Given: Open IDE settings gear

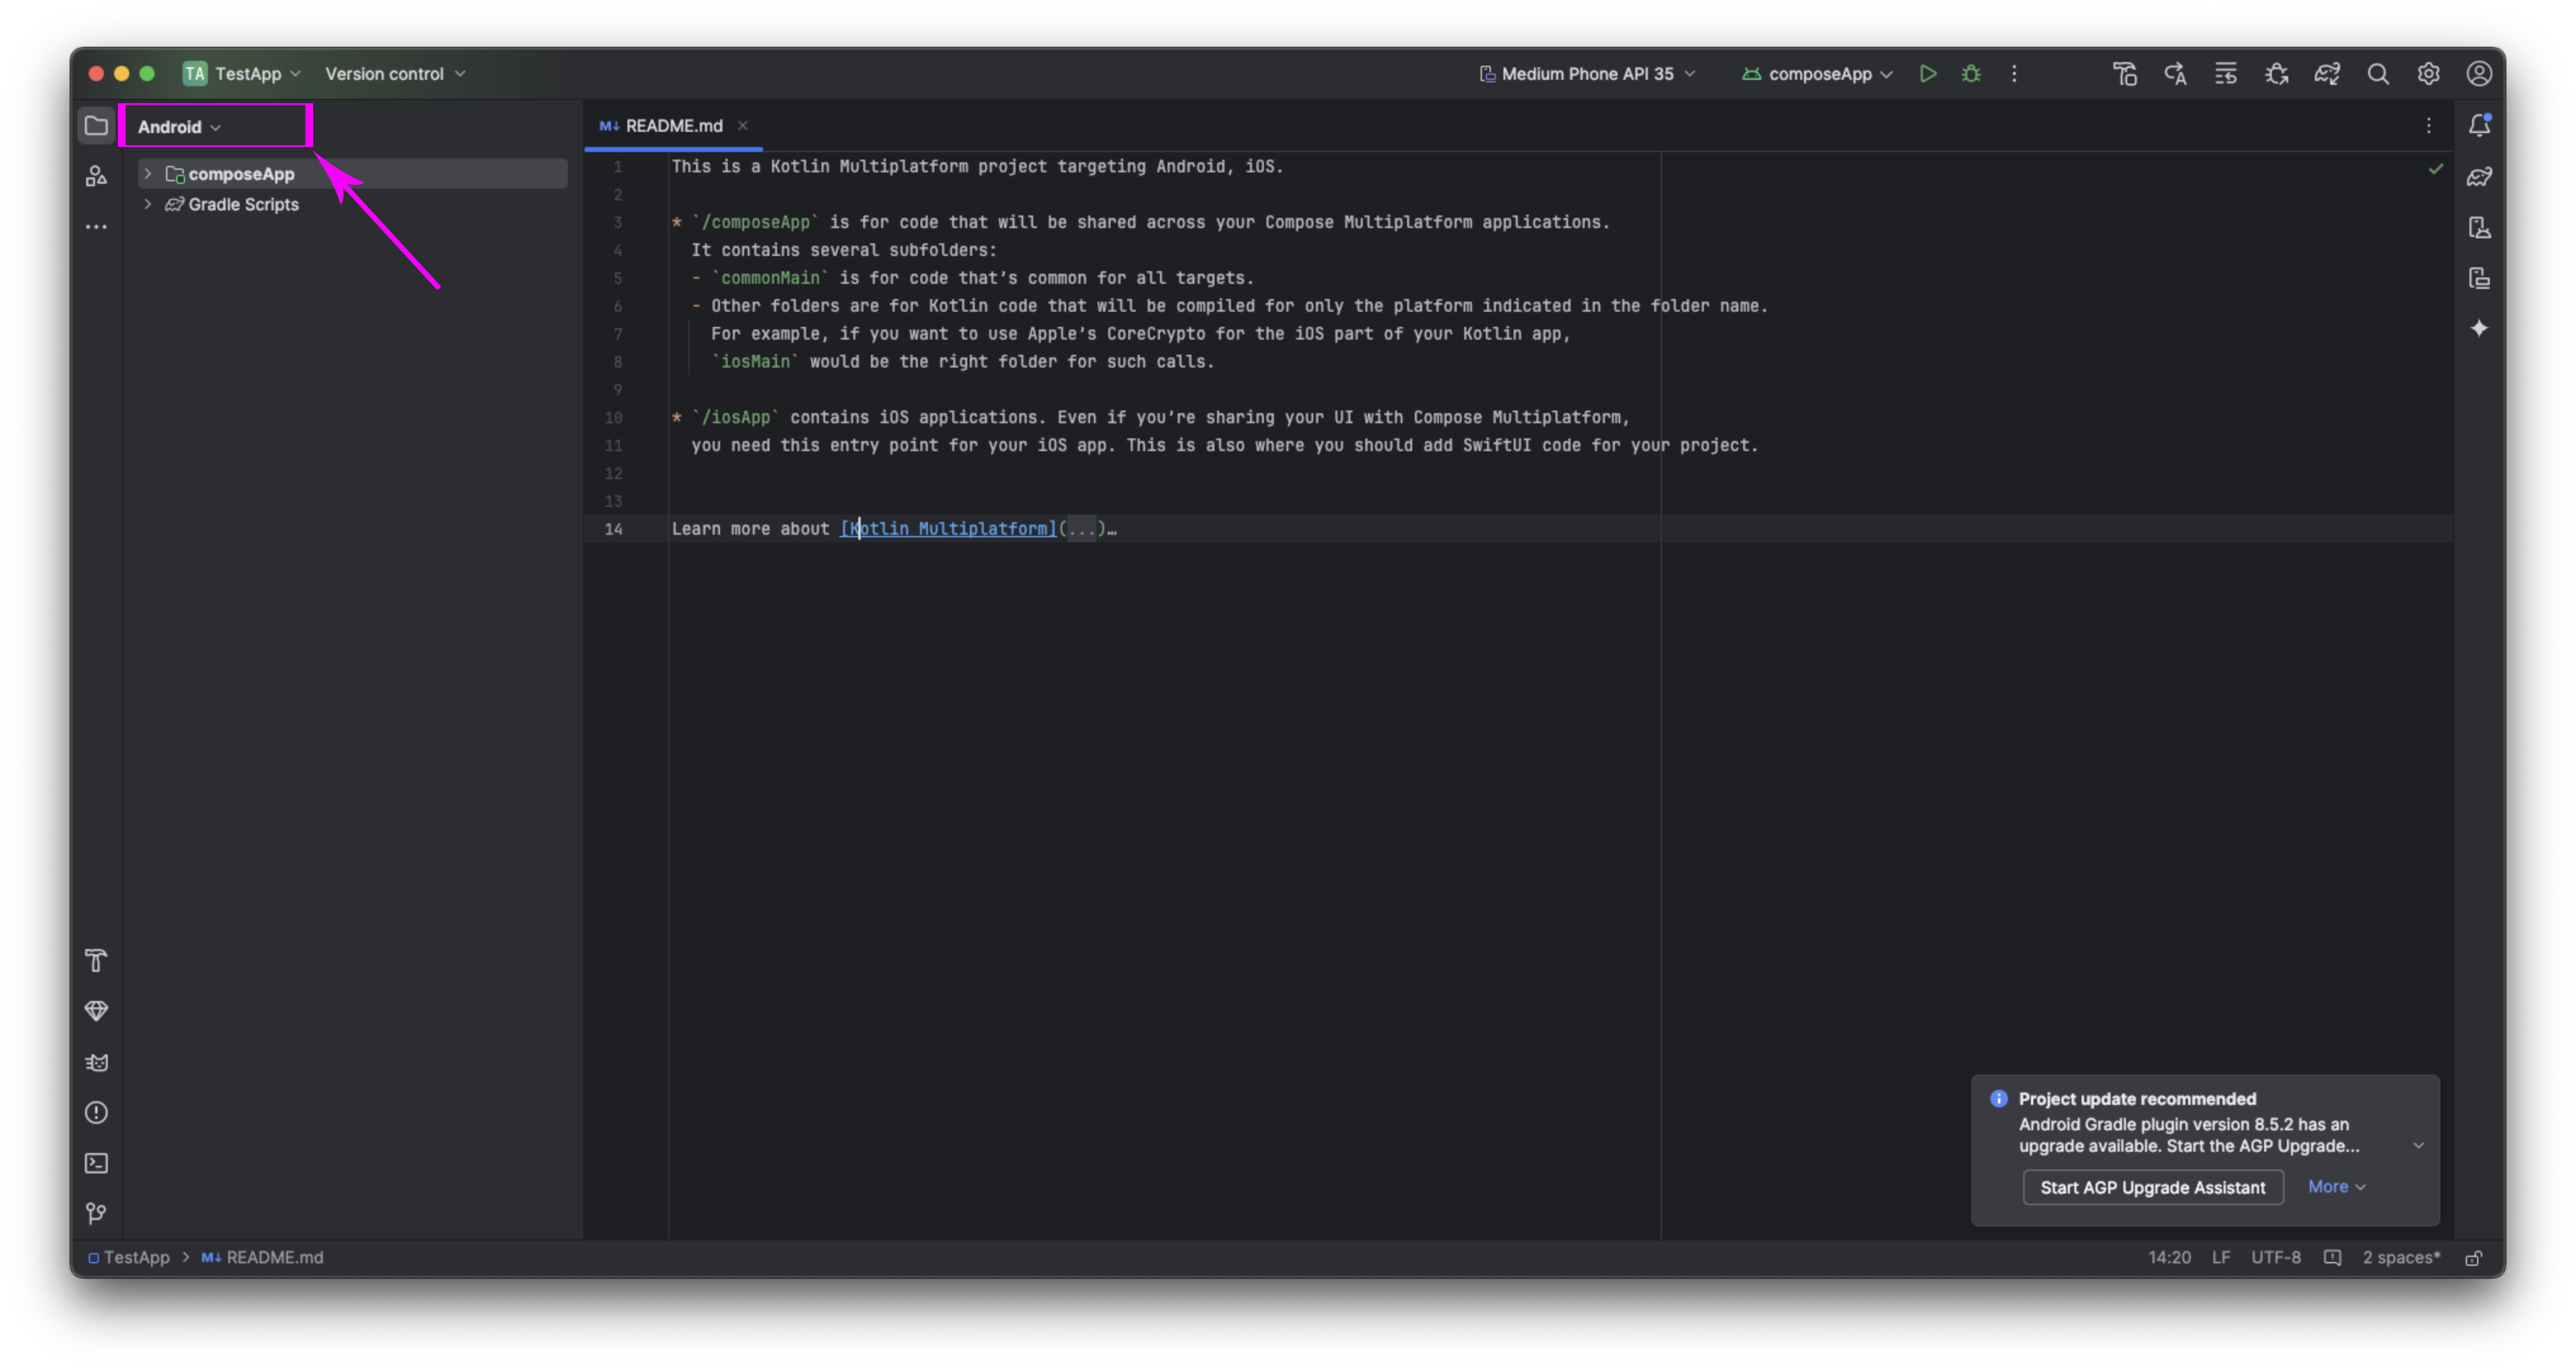Looking at the screenshot, I should [2428, 74].
